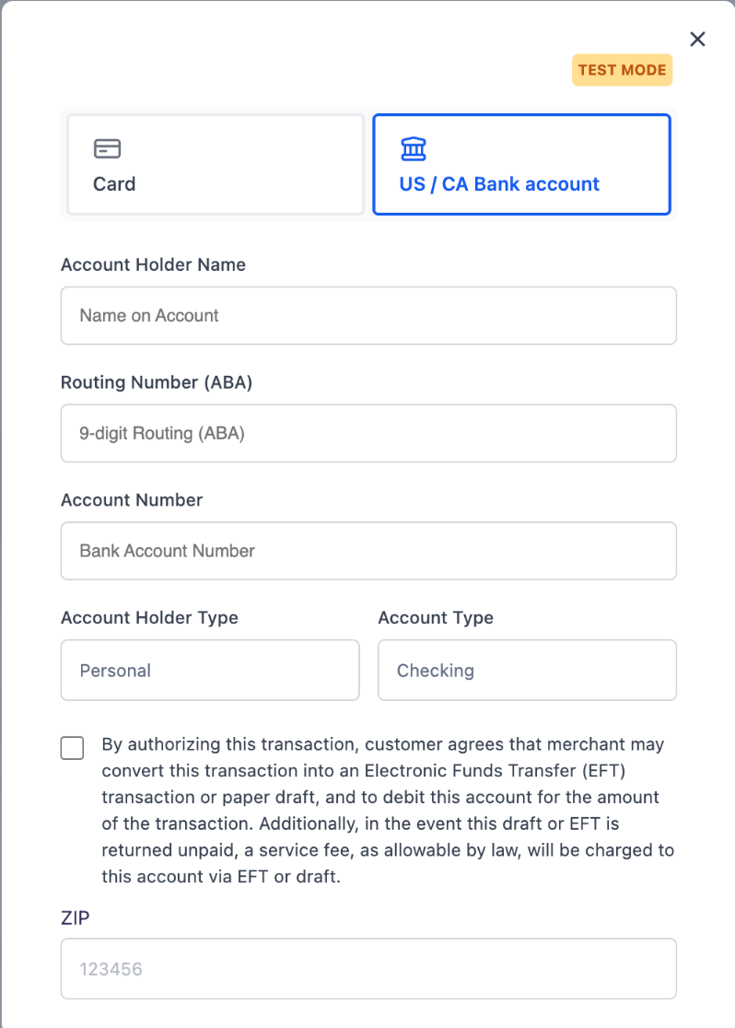Check the EFT authorization checkbox
The height and width of the screenshot is (1028, 735).
coord(72,748)
